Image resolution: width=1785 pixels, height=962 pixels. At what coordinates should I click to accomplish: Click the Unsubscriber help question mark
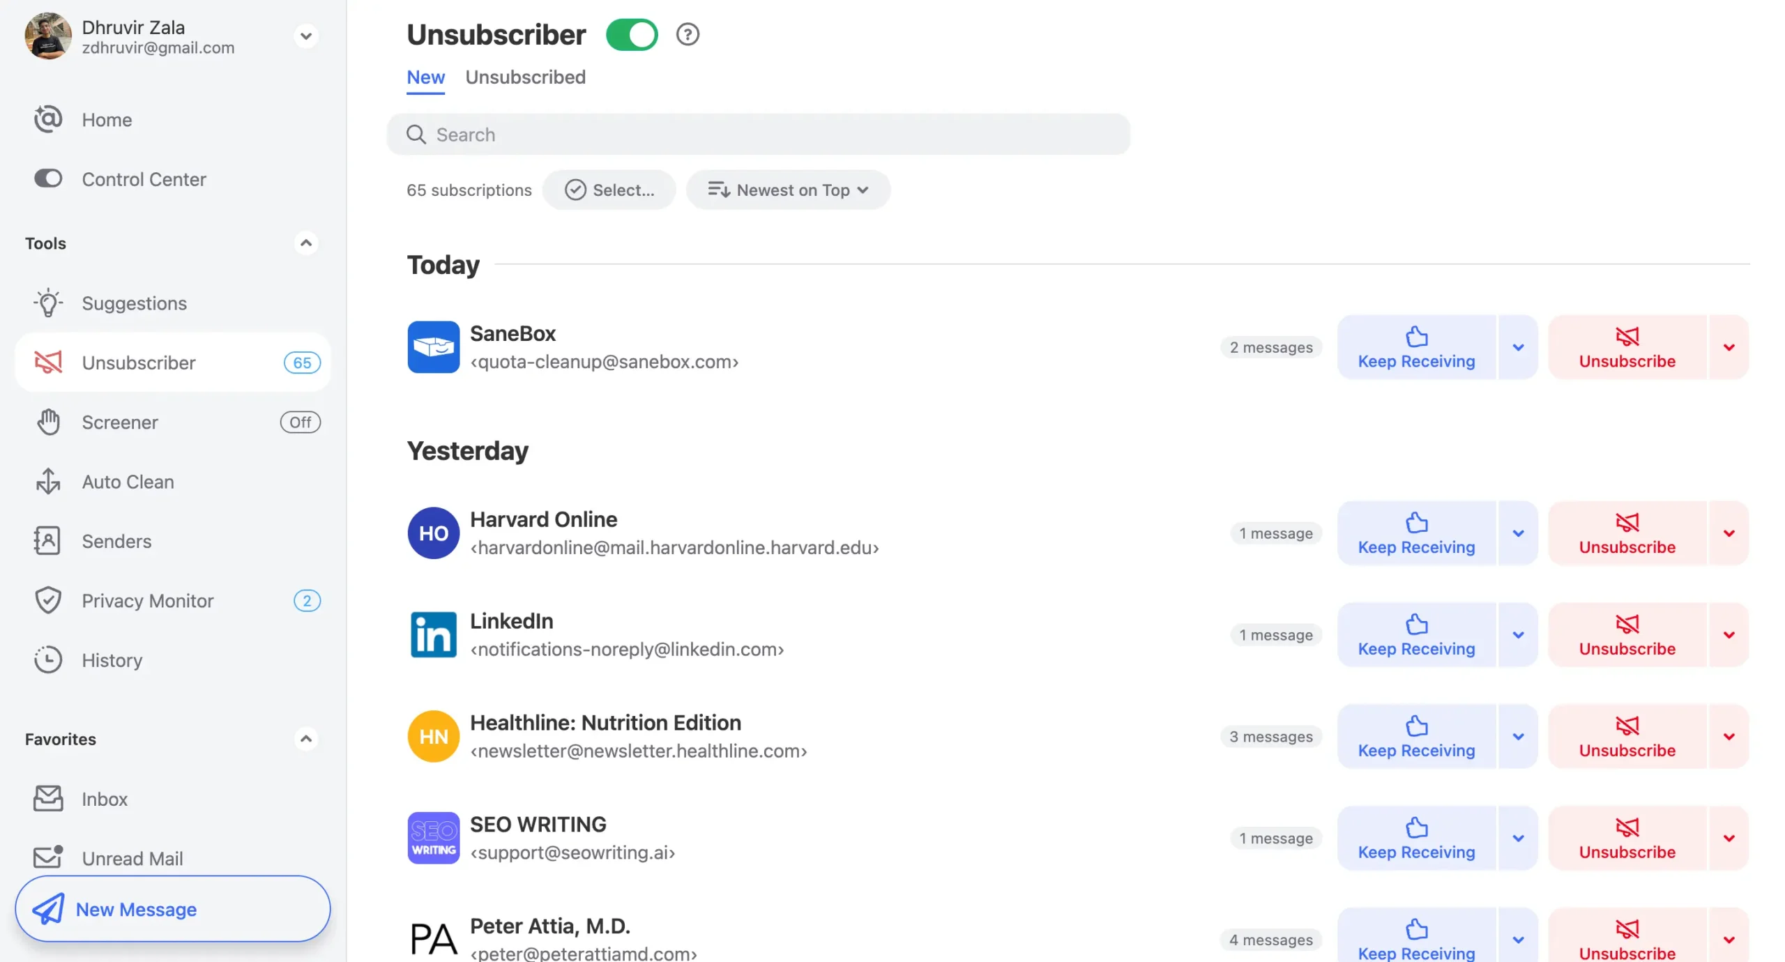point(688,34)
